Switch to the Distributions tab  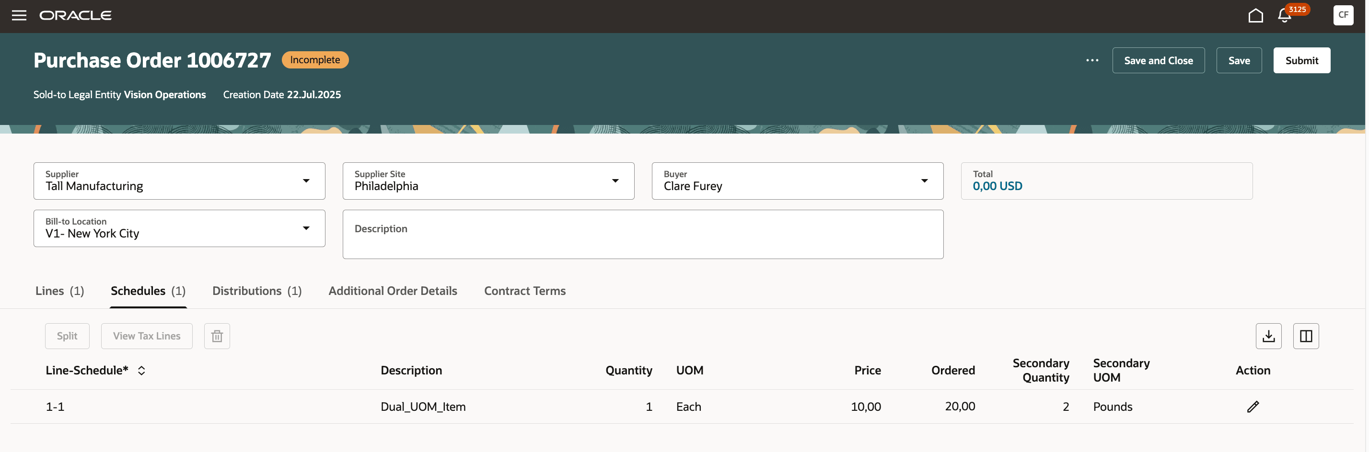click(x=257, y=291)
